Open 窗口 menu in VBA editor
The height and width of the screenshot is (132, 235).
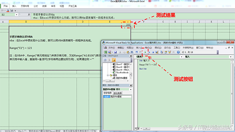pos(200,48)
